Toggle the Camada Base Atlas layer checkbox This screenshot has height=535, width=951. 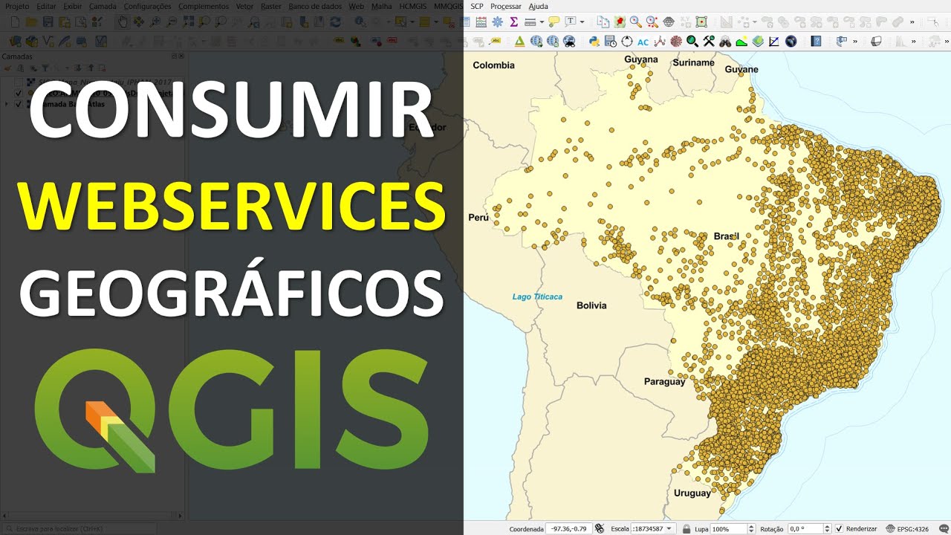(18, 104)
